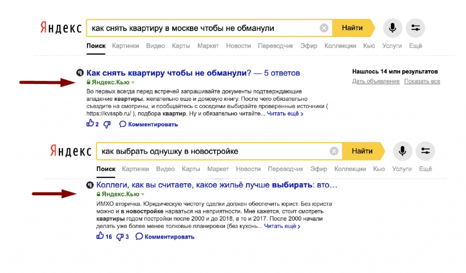Screen dimensions: 466x273
Task: Open the second Яндекс.Кью source link
Action: tap(120, 194)
